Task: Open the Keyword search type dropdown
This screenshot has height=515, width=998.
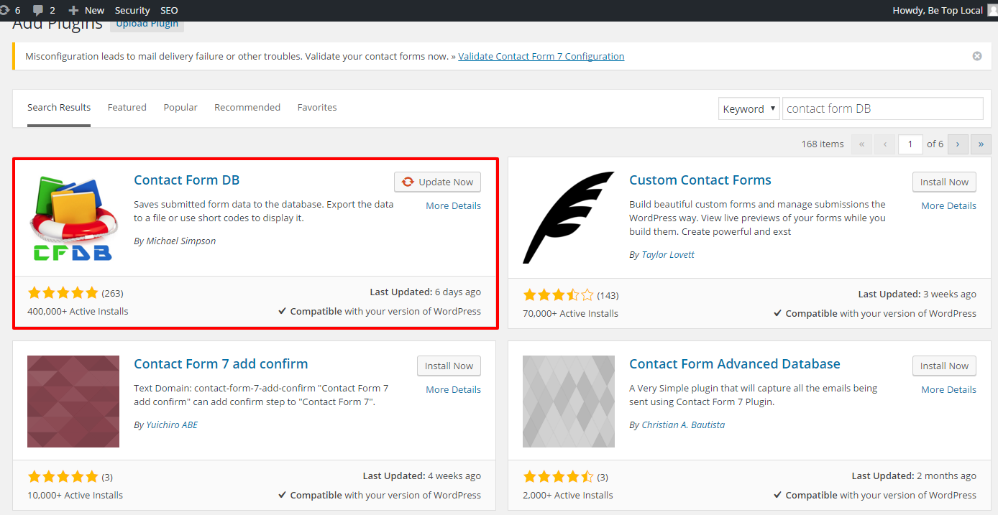Action: coord(748,108)
